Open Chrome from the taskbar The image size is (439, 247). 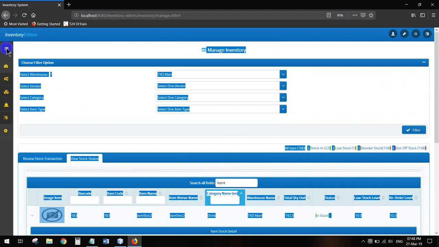63,241
